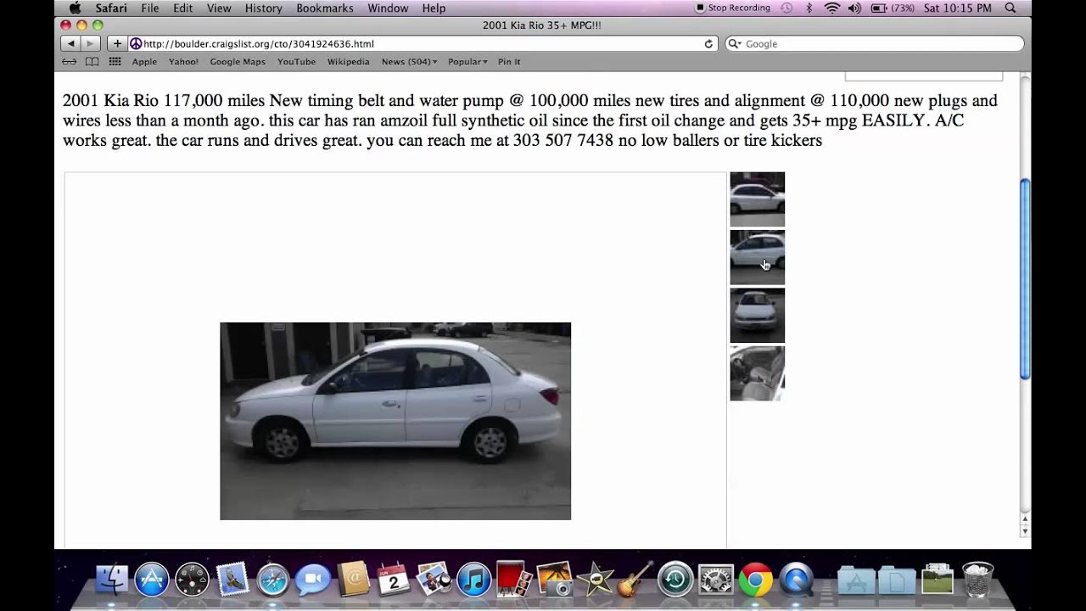1086x611 pixels.
Task: Open App Store from the Dock
Action: coord(152,580)
